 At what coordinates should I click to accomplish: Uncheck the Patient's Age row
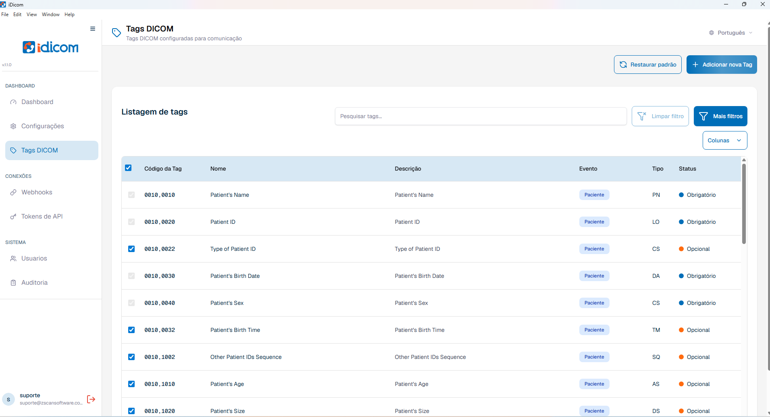pyautogui.click(x=131, y=384)
